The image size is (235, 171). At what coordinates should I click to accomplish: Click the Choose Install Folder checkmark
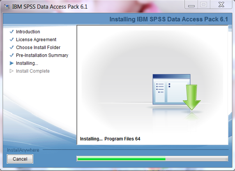click(x=12, y=47)
